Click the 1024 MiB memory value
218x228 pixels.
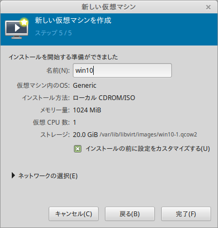coord(87,110)
